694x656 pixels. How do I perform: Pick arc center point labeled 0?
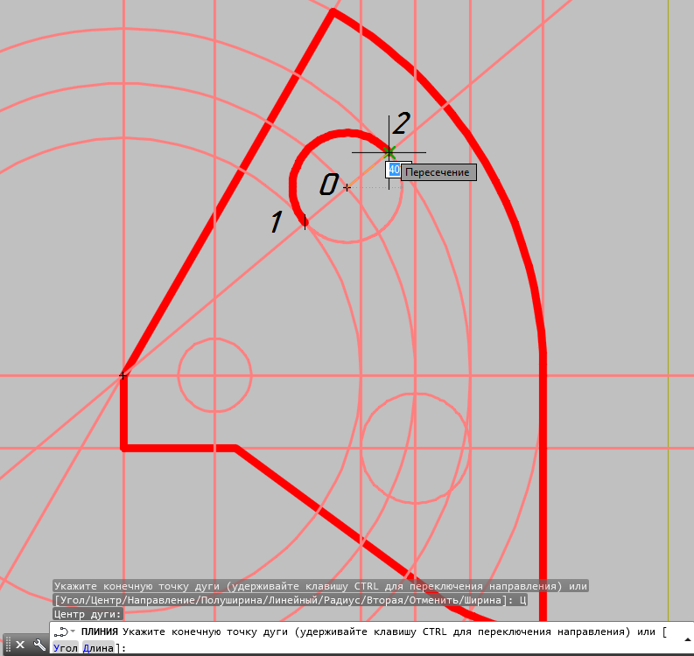click(x=347, y=187)
